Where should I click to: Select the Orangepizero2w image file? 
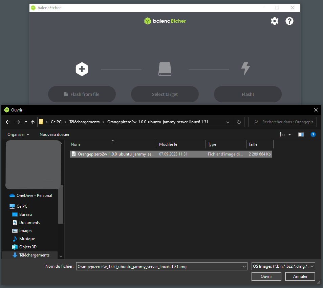171,154
